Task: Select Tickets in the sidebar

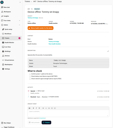Action: point(11,38)
